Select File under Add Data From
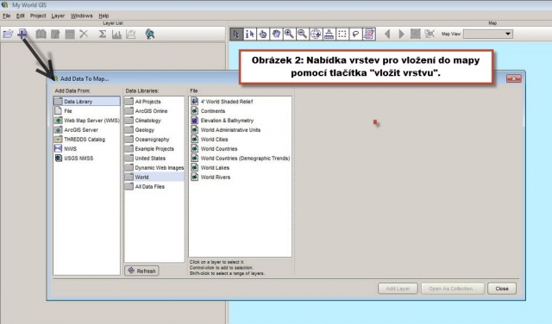The width and height of the screenshot is (552, 324). (x=86, y=111)
